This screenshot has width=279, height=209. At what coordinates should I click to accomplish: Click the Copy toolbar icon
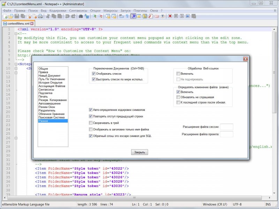point(54,16)
